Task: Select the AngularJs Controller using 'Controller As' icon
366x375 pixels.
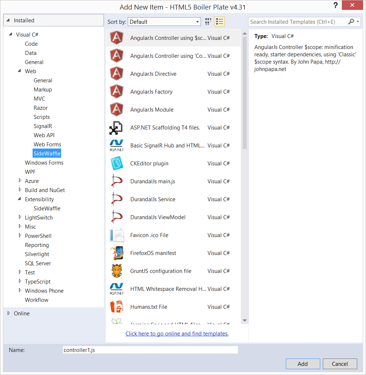Action: 116,56
